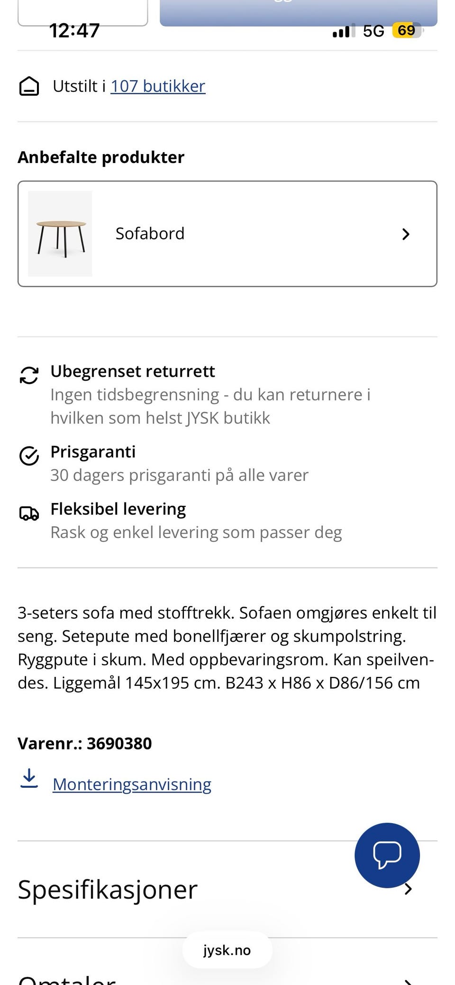Tap the Sofabord coffee table thumbnail

coord(60,234)
